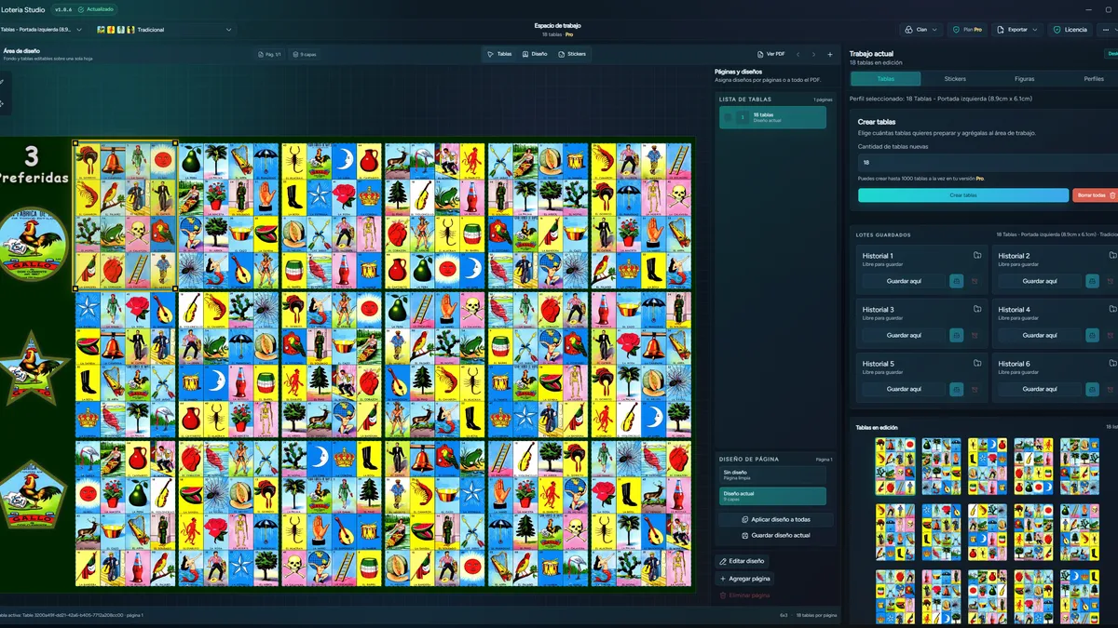The image size is (1118, 628).
Task: Click the Crear tablas button
Action: click(x=963, y=195)
